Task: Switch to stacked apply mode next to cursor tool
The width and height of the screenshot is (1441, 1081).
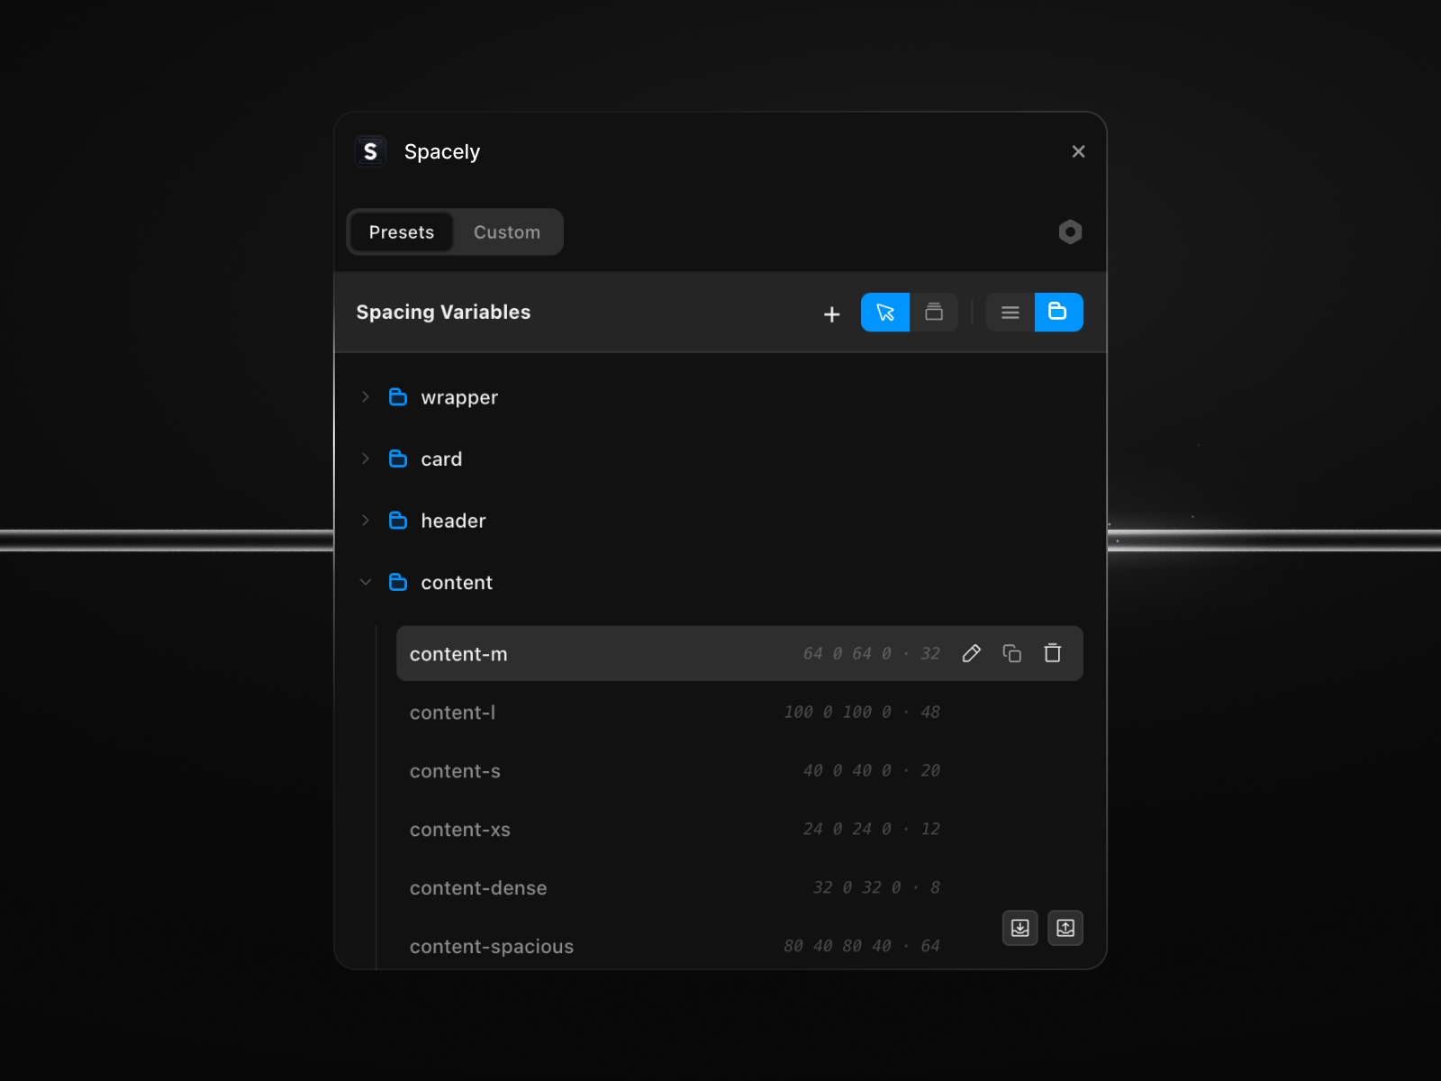Action: 934,313
